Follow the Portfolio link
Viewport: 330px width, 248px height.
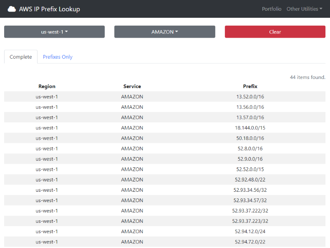271,9
